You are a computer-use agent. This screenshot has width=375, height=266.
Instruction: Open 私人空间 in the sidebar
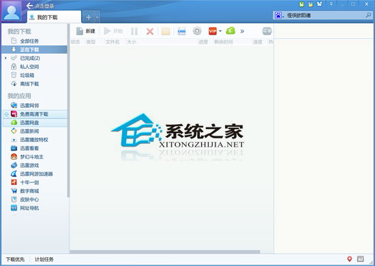[29, 67]
